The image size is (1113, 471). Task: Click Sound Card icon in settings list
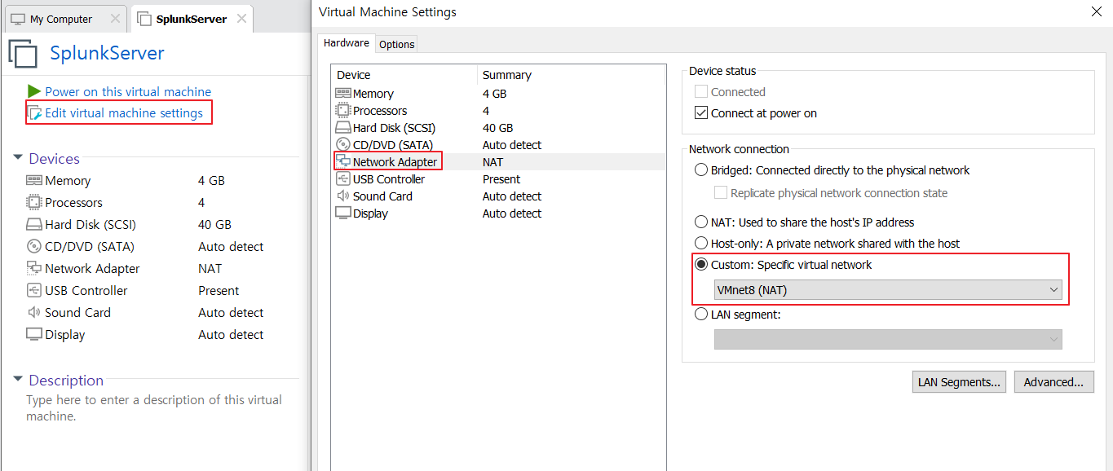(343, 196)
